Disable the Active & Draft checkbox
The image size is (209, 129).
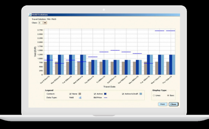pyautogui.click(x=123, y=94)
